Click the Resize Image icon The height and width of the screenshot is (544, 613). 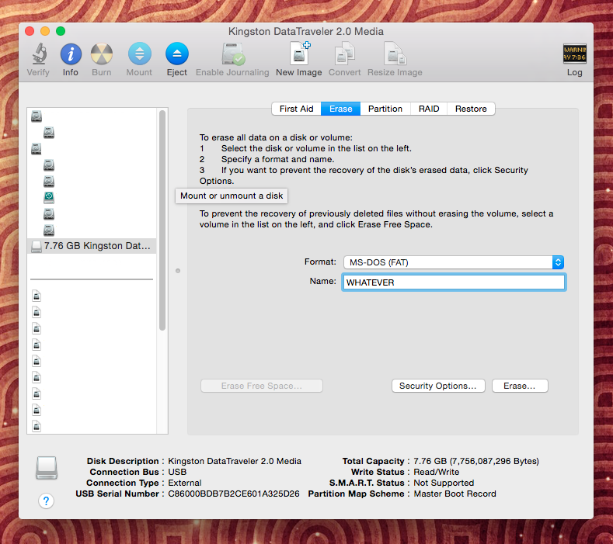point(395,54)
